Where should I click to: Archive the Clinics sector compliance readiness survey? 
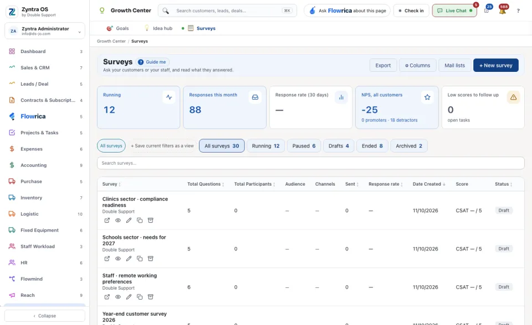pyautogui.click(x=151, y=221)
